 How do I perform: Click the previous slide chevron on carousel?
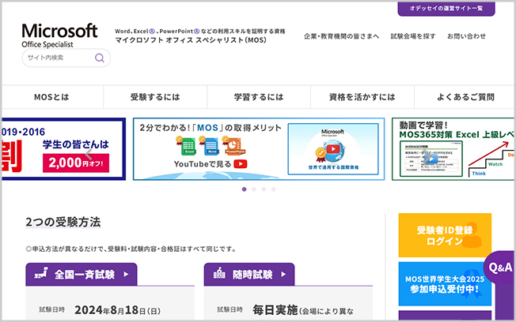pyautogui.click(x=88, y=154)
